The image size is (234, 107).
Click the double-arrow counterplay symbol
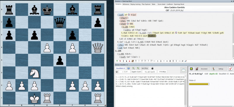182,61
